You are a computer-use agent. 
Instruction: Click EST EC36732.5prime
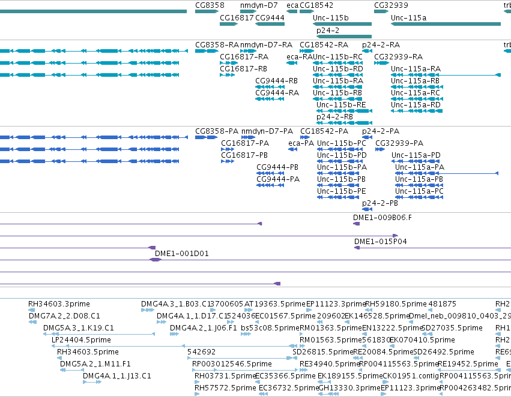click(x=263, y=394)
